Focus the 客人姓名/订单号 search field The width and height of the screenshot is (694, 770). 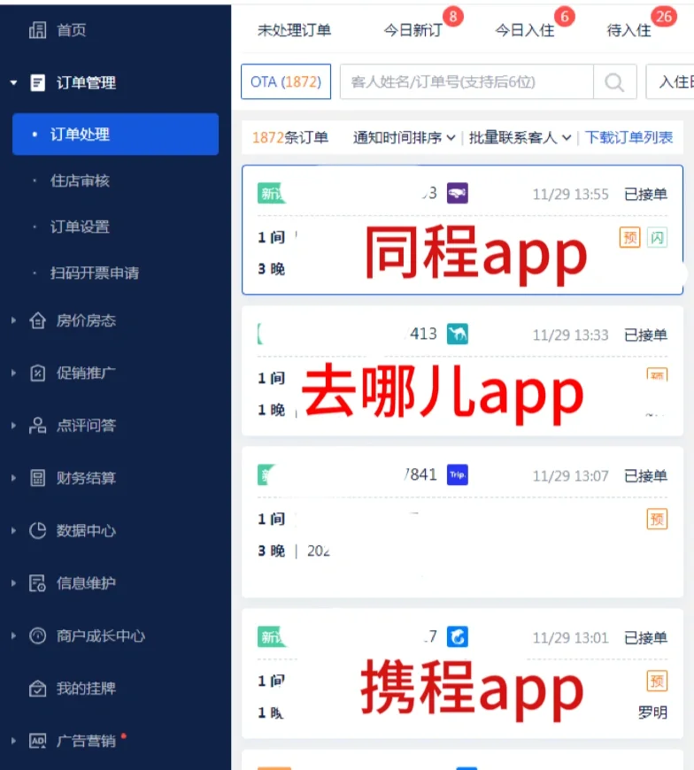[467, 82]
